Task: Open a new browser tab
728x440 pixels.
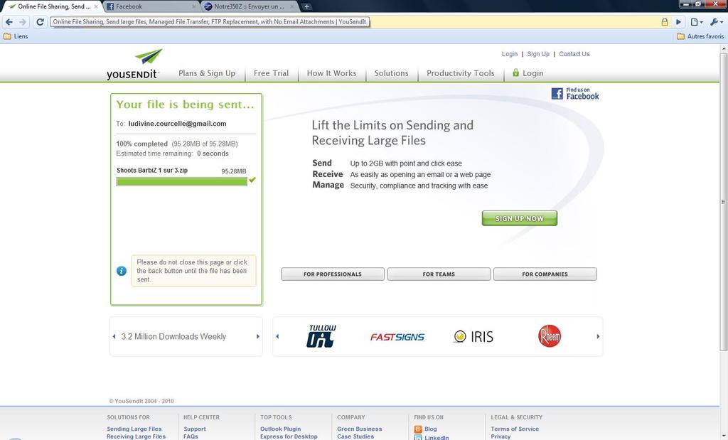Action: (306, 6)
